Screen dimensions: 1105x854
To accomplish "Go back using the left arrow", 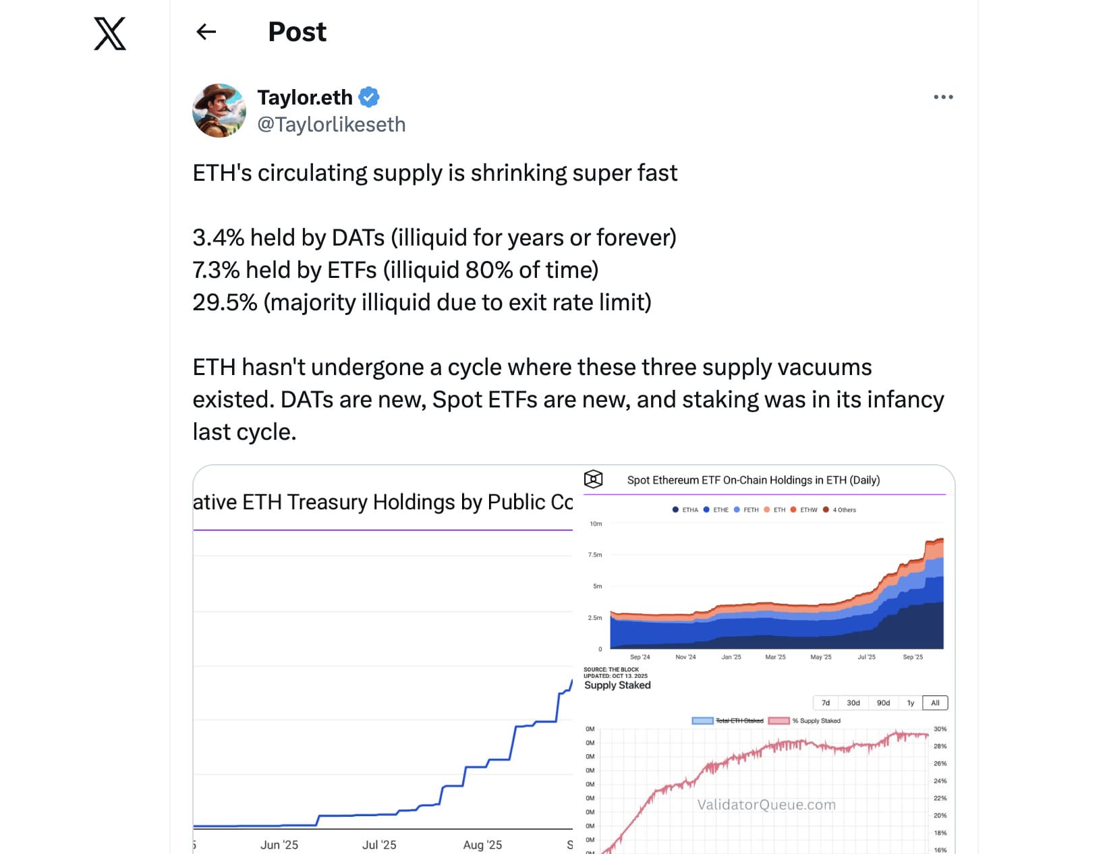I will (206, 32).
